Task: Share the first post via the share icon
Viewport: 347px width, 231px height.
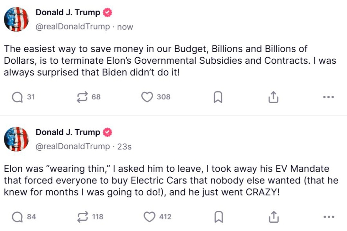Action: (273, 97)
